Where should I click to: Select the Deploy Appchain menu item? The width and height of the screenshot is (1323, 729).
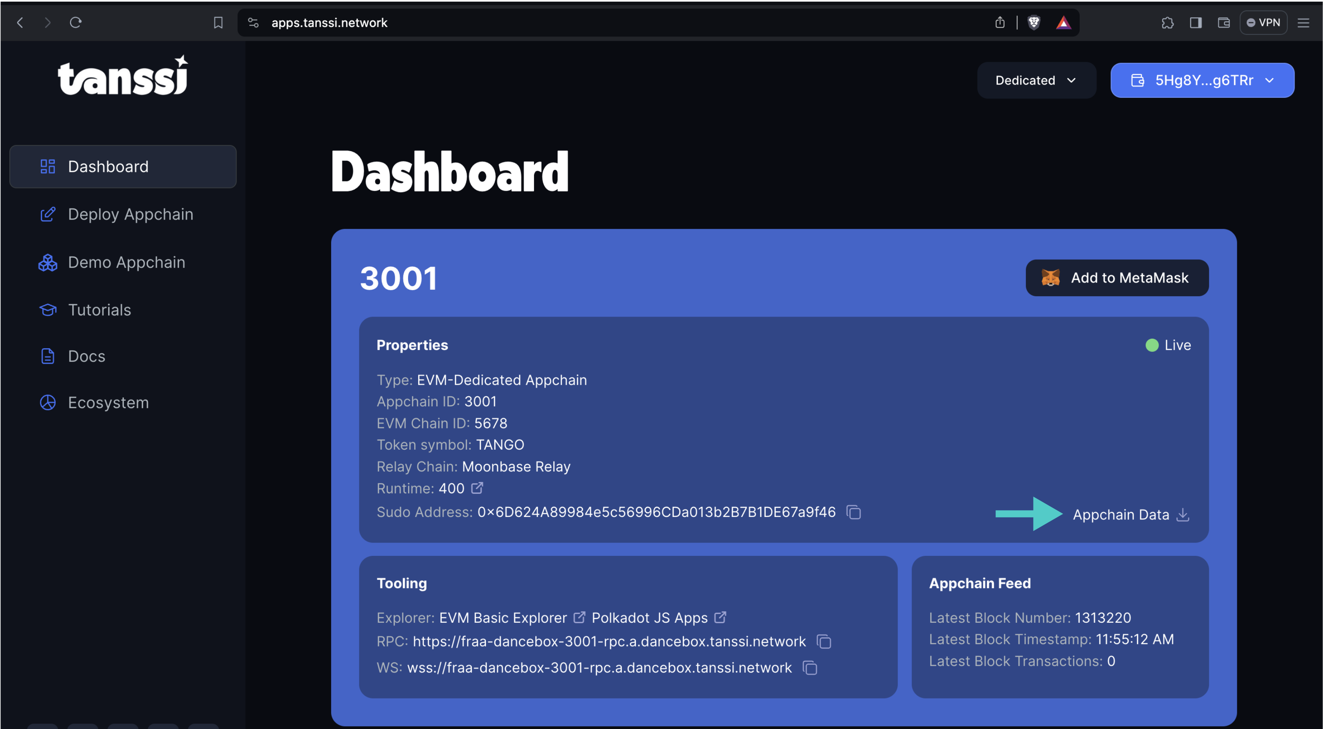[130, 214]
